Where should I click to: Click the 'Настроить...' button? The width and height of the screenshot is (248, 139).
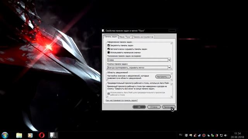tap(163, 76)
